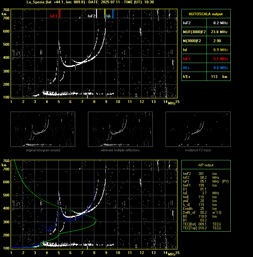
Task: Click the eliminate multiple reflections caption
Action: (x=120, y=150)
